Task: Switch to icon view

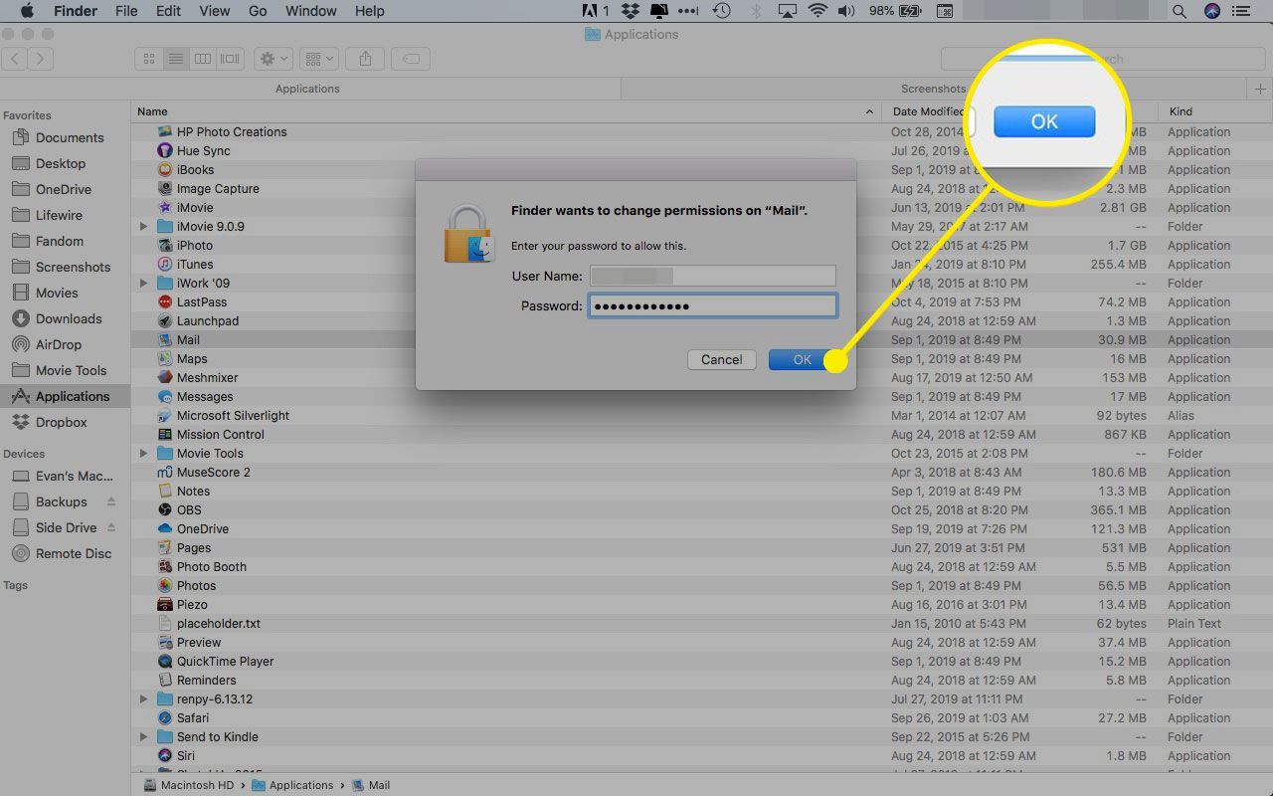Action: point(149,59)
